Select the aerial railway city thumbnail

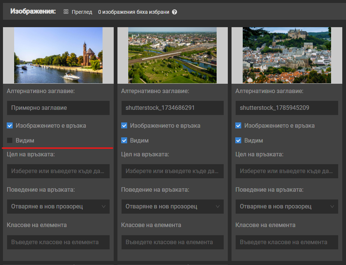tap(172, 55)
